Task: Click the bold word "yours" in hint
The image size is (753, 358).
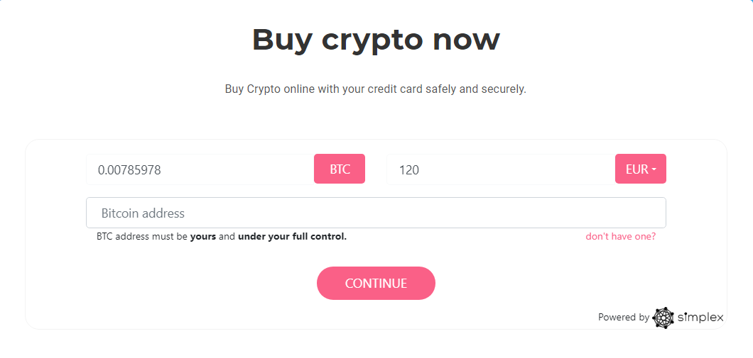Action: coord(203,237)
